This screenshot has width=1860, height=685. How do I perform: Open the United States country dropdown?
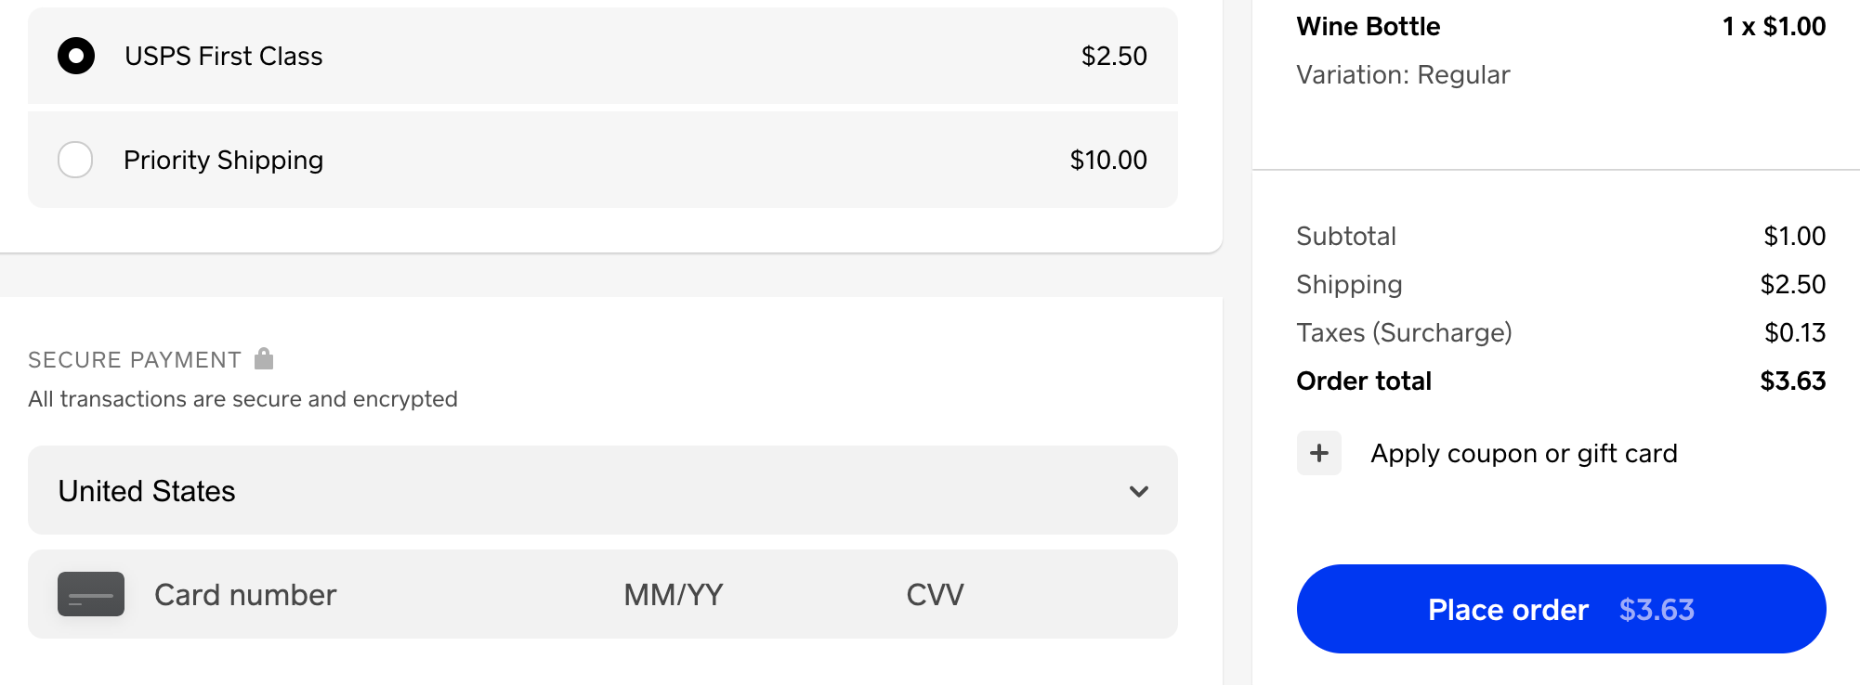[602, 490]
